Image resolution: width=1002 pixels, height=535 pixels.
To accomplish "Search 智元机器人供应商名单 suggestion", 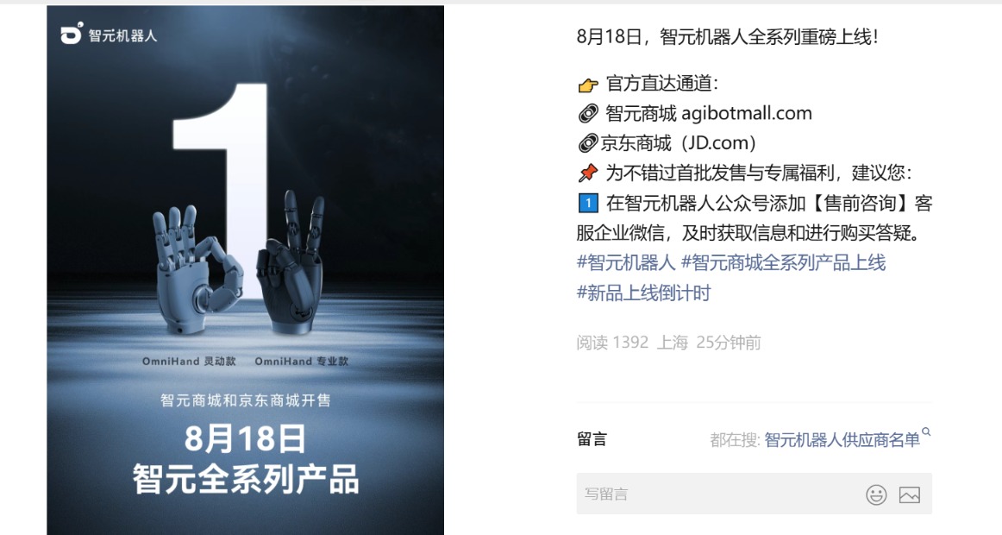I will (842, 440).
